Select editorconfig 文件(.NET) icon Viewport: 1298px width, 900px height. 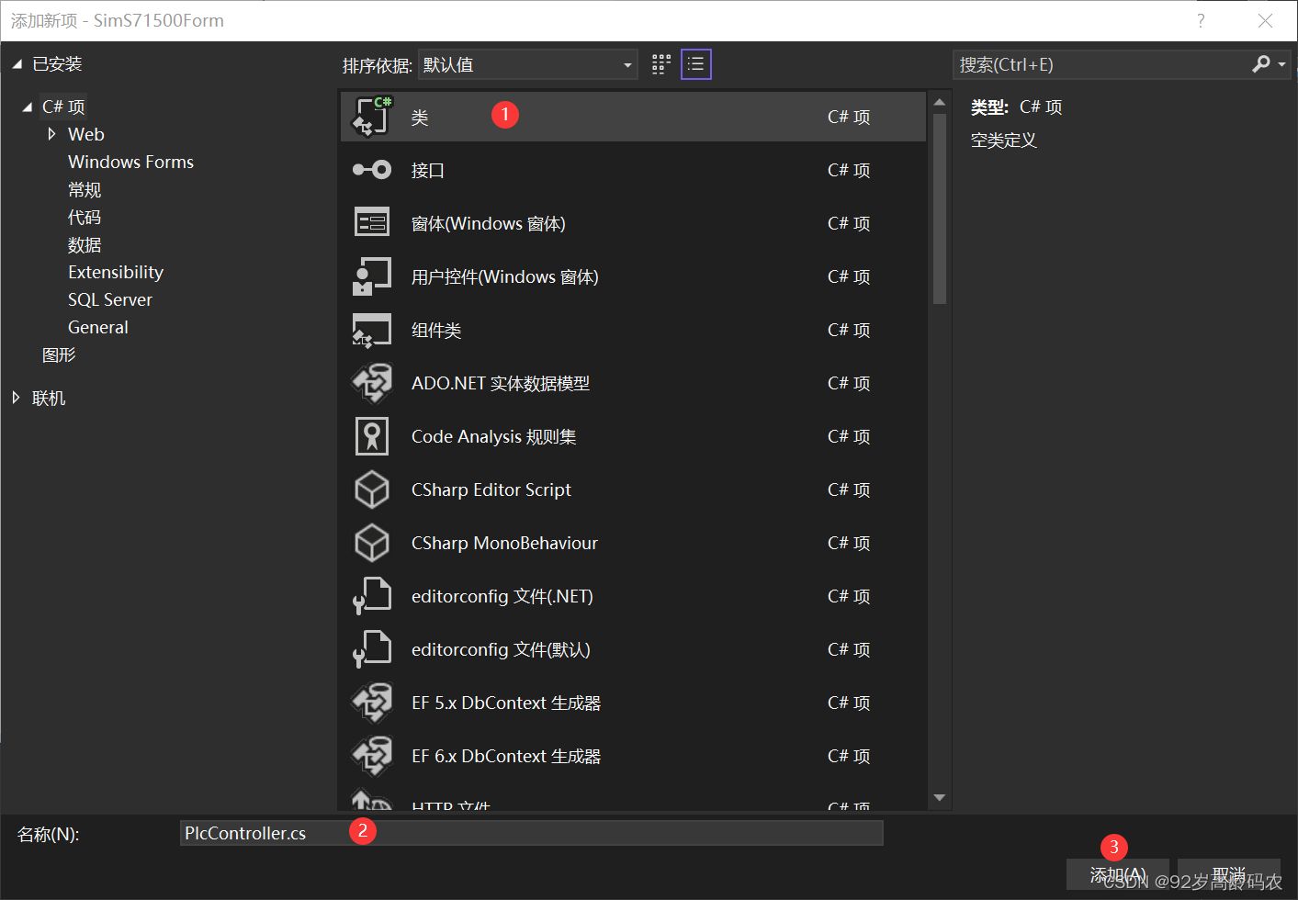pos(372,596)
